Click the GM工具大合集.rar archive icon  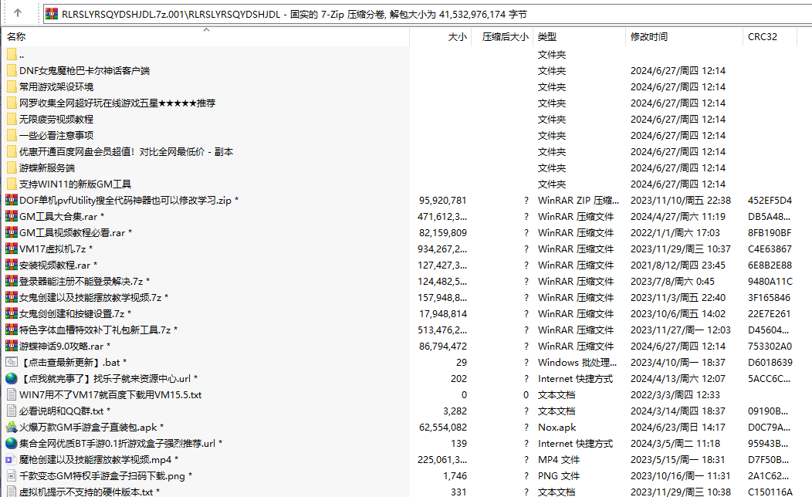[x=11, y=216]
